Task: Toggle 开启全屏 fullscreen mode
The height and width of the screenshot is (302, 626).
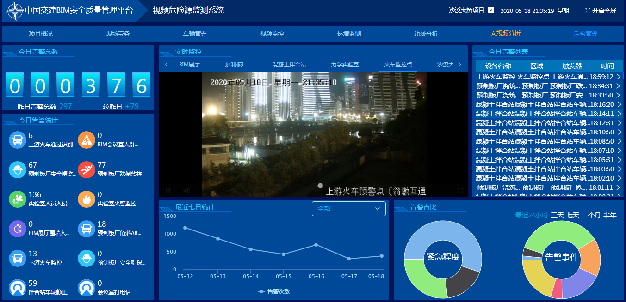Action: click(601, 11)
